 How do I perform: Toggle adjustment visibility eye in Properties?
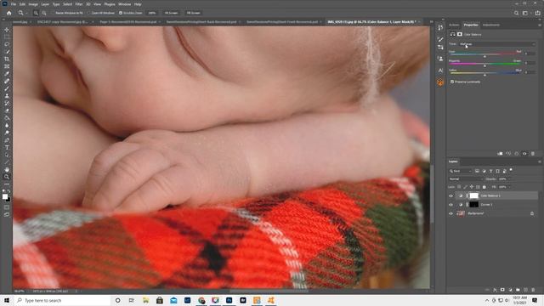524,153
